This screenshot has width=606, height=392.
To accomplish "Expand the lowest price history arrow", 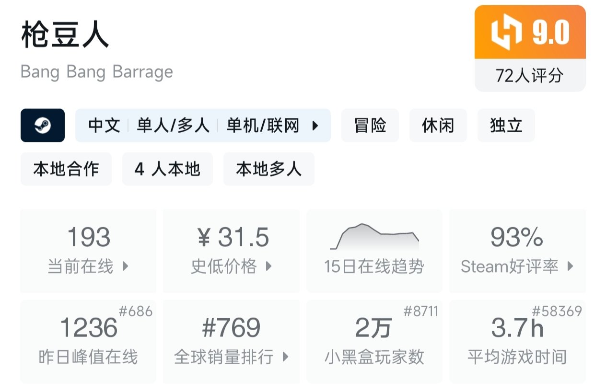I will [x=269, y=266].
